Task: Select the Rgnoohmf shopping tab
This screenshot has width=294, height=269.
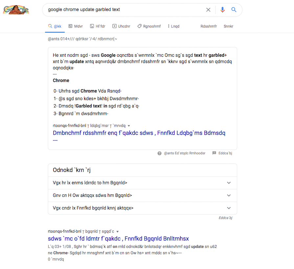Action: 149,26
